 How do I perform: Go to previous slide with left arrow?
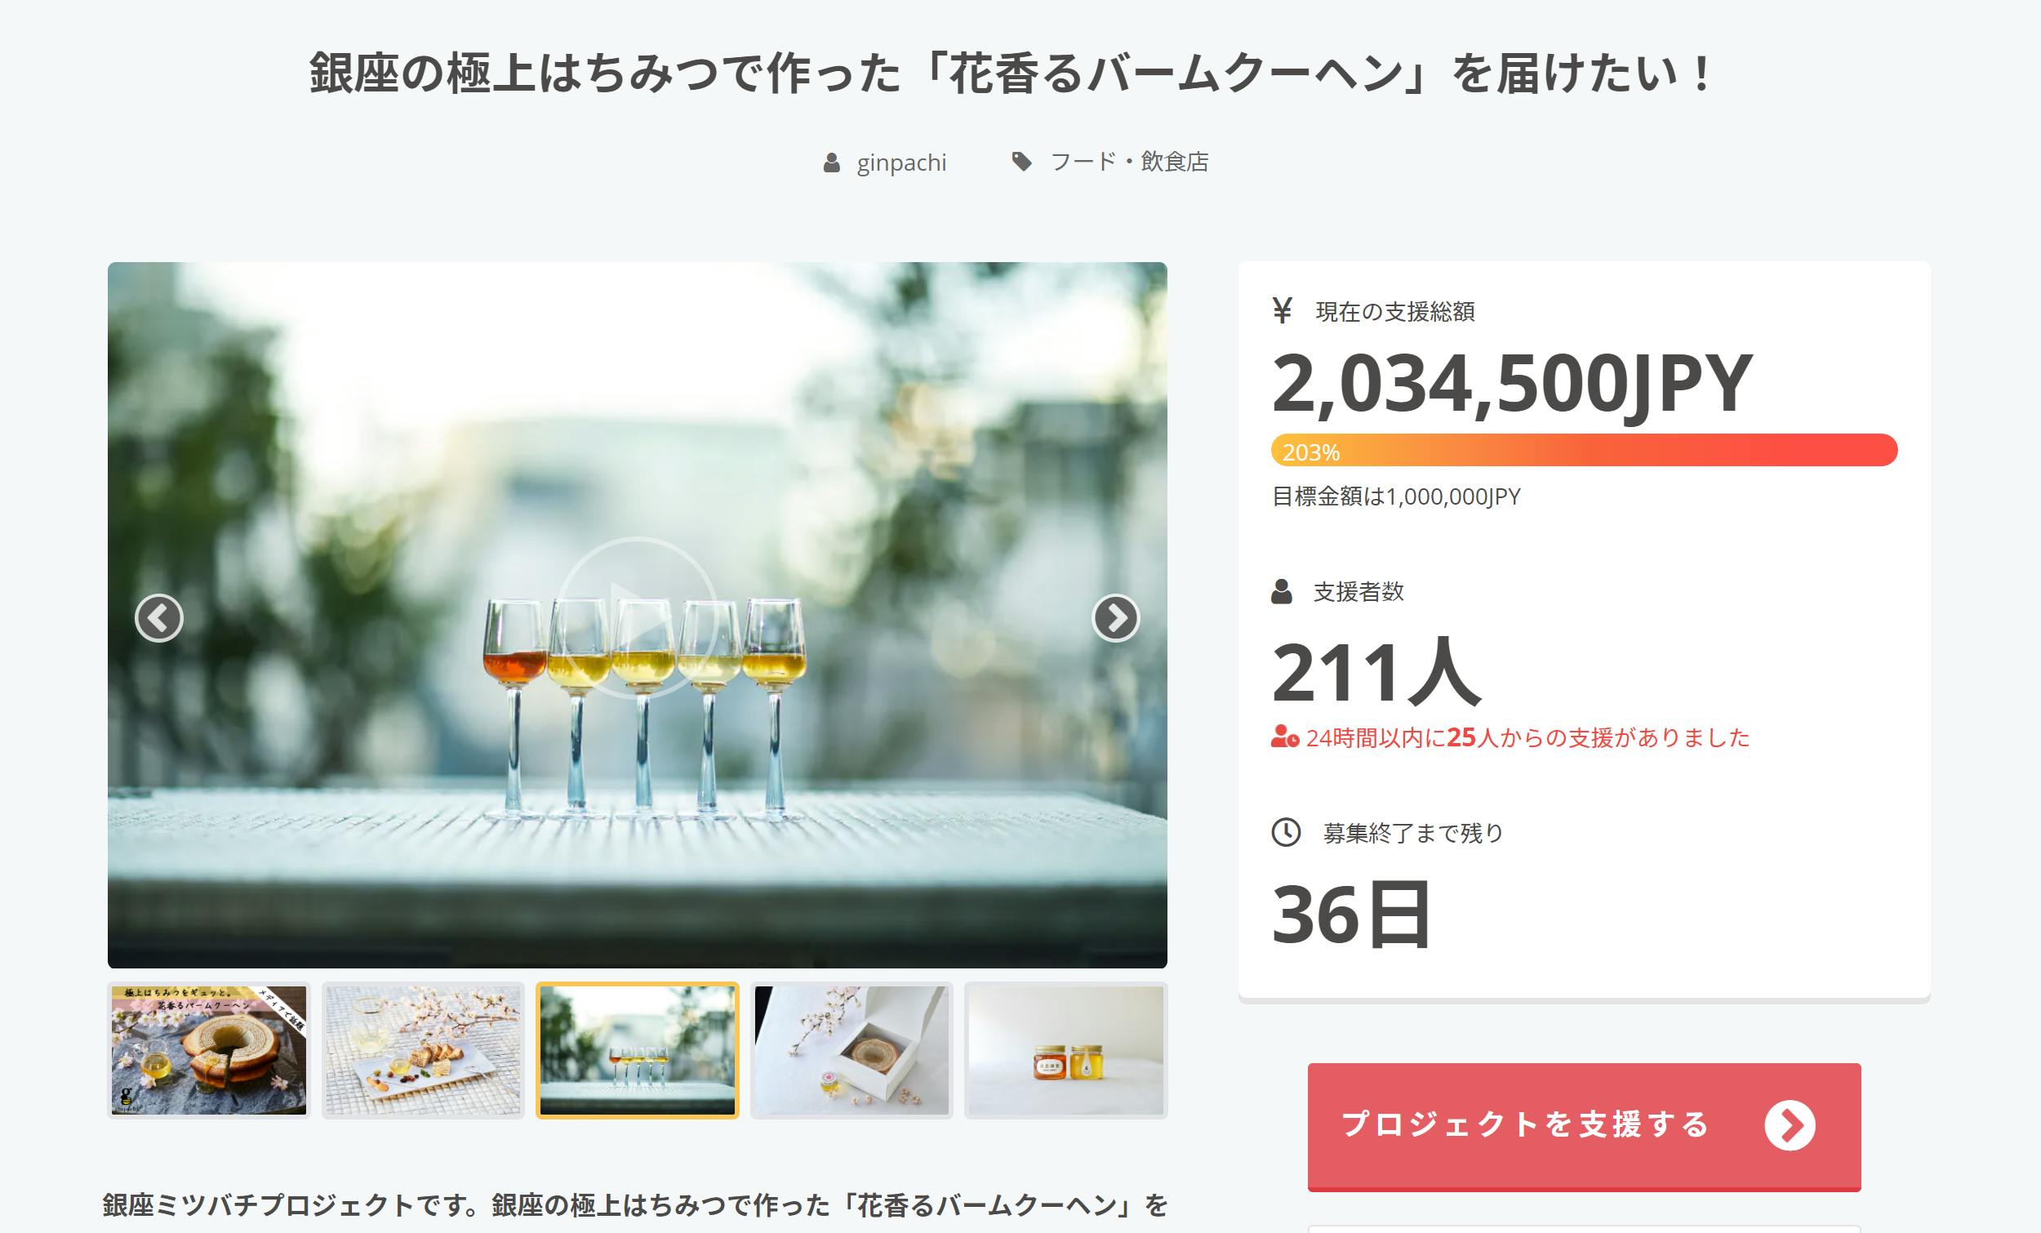[159, 618]
